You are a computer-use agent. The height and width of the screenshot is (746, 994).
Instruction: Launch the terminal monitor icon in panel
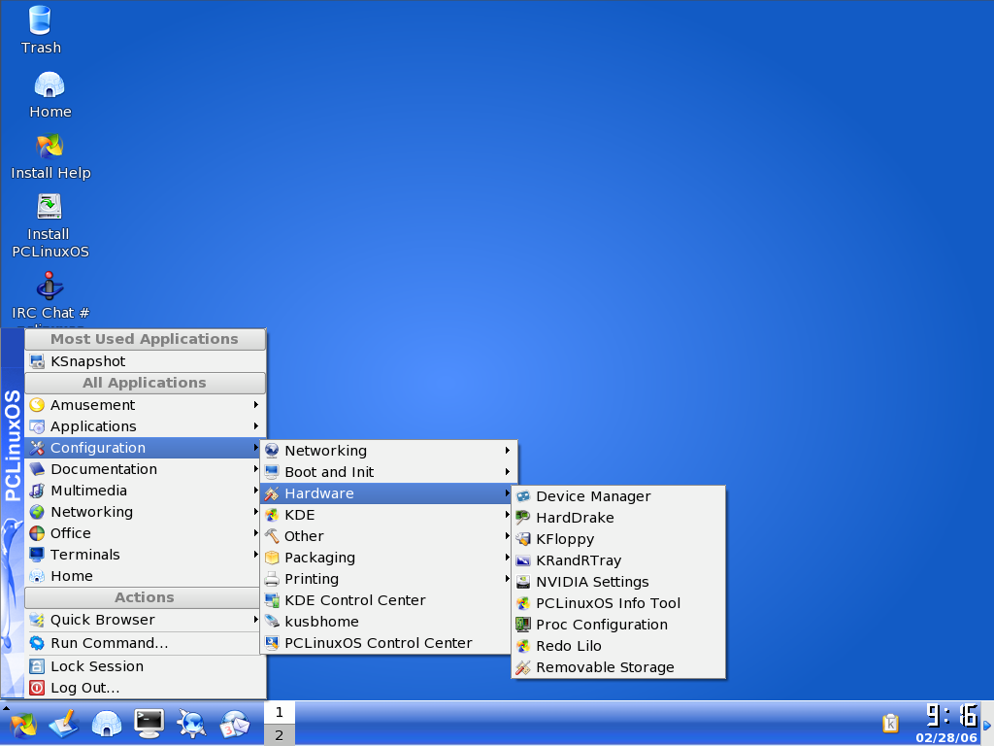(x=149, y=724)
